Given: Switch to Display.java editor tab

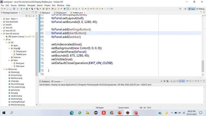Looking at the screenshot, I should 60,13.
